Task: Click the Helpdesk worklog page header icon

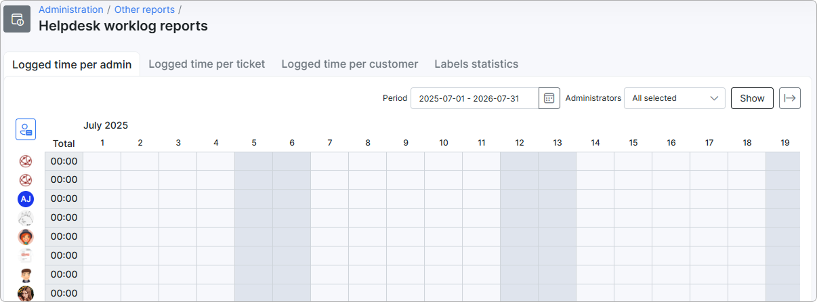Action: [17, 19]
